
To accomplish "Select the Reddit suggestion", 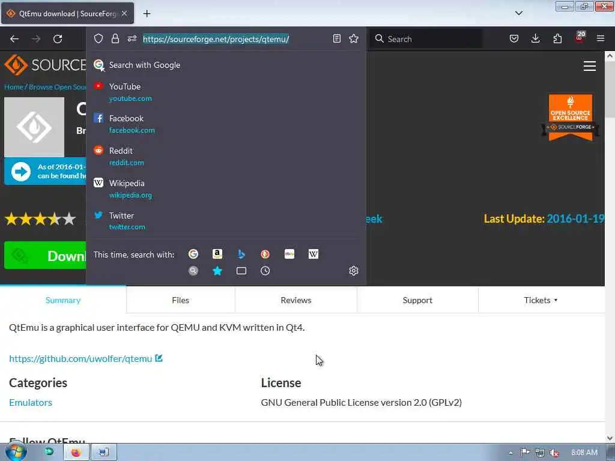I will click(226, 156).
